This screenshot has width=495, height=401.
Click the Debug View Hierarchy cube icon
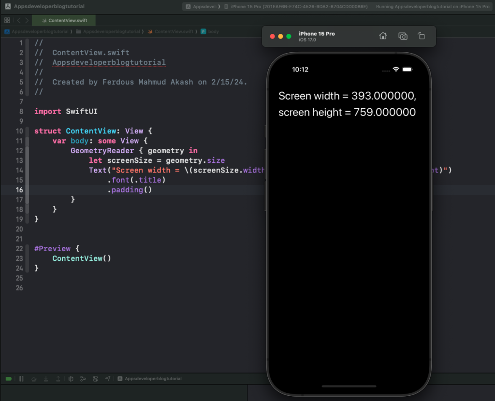pyautogui.click(x=70, y=379)
